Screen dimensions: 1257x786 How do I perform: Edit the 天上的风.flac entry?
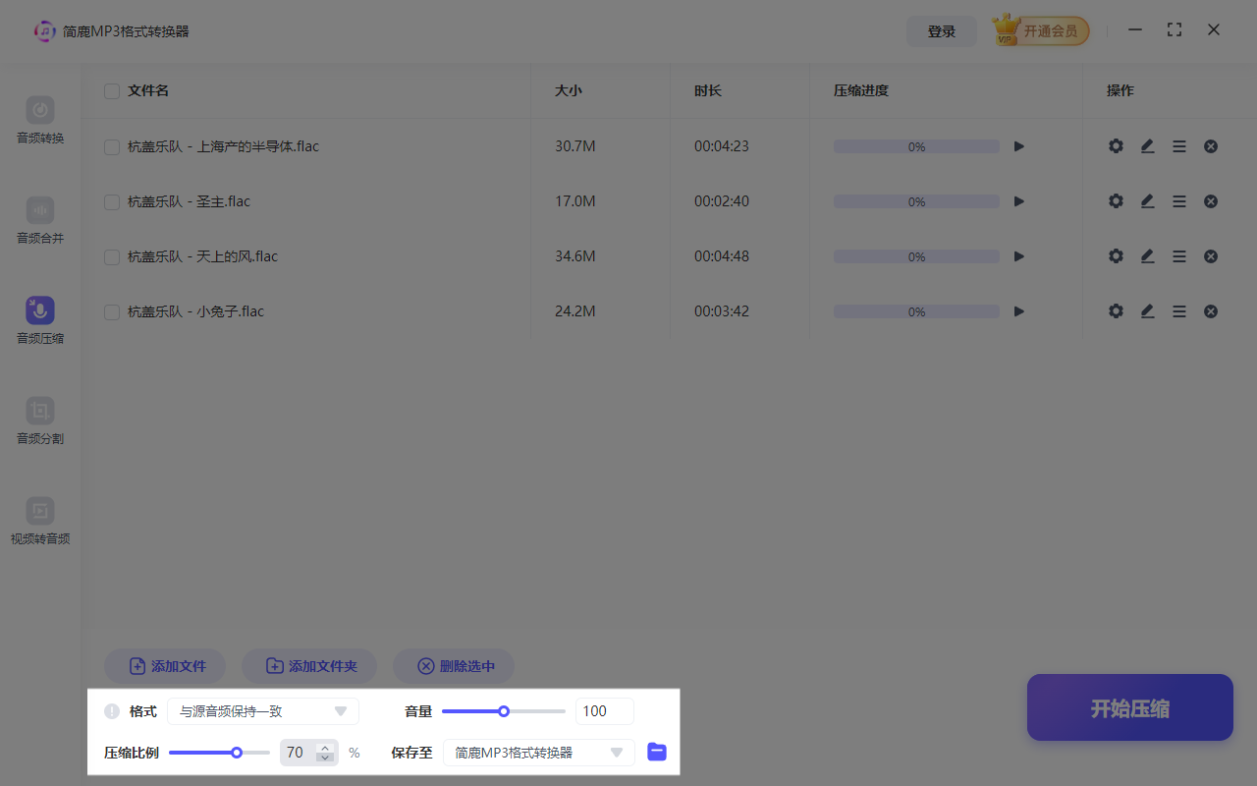pos(1147,256)
